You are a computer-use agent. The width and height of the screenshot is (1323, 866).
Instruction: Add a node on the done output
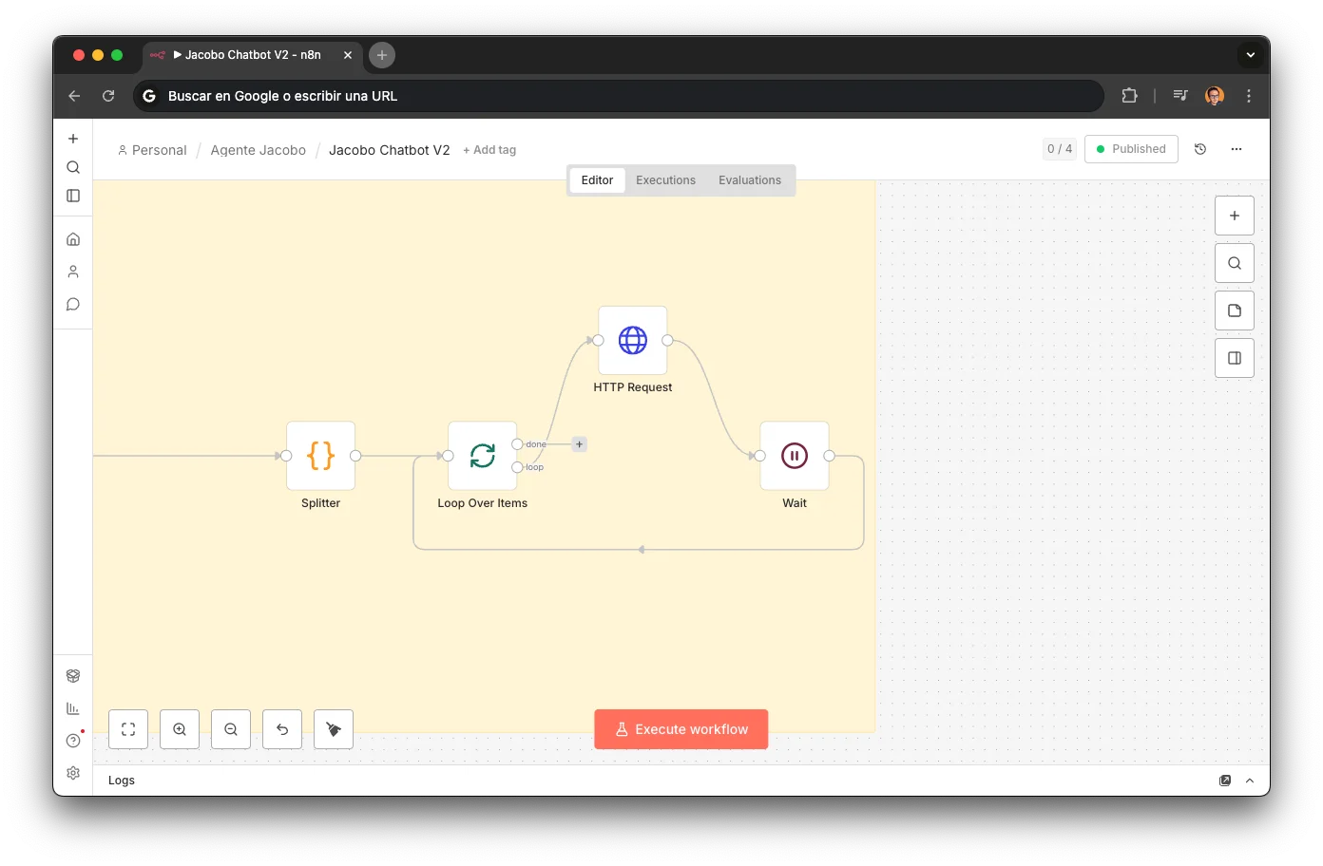tap(578, 443)
